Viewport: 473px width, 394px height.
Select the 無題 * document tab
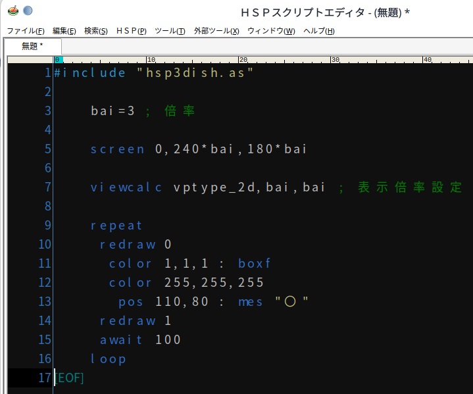tap(33, 46)
